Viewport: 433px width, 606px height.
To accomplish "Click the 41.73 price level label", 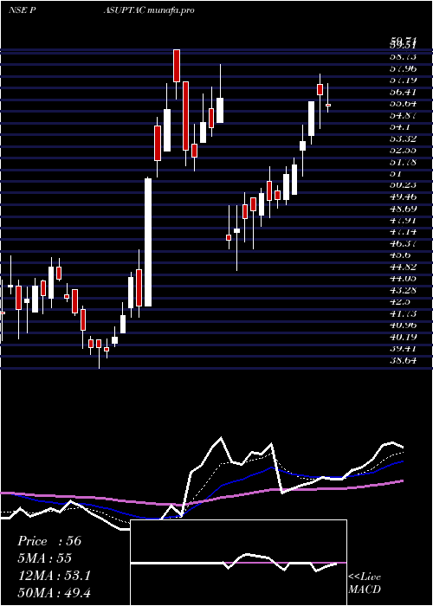I will coord(403,313).
